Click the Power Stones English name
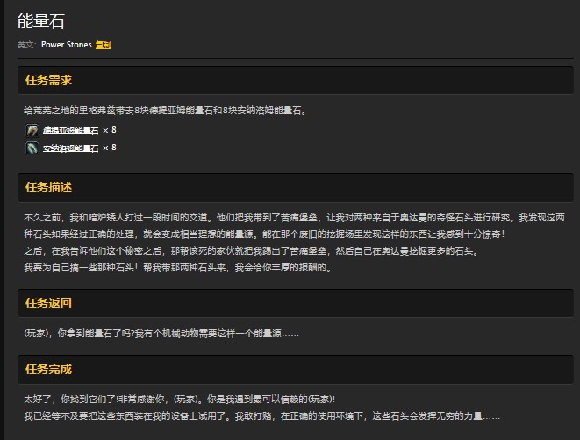The image size is (580, 440). pyautogui.click(x=66, y=45)
